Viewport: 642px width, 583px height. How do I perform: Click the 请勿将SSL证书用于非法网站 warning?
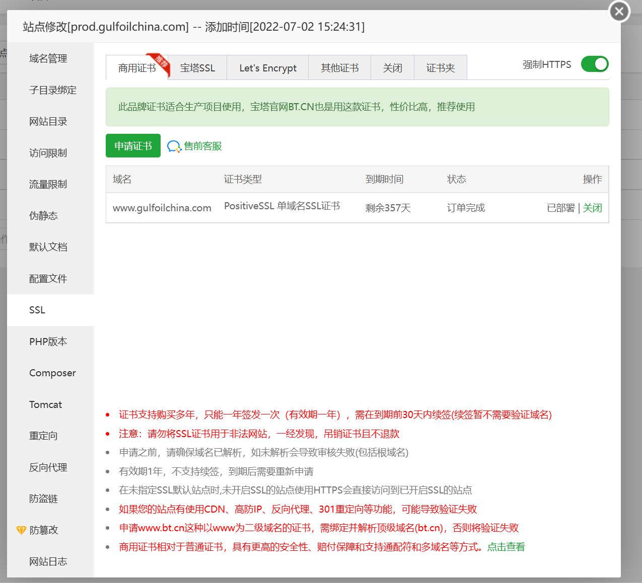click(x=259, y=434)
